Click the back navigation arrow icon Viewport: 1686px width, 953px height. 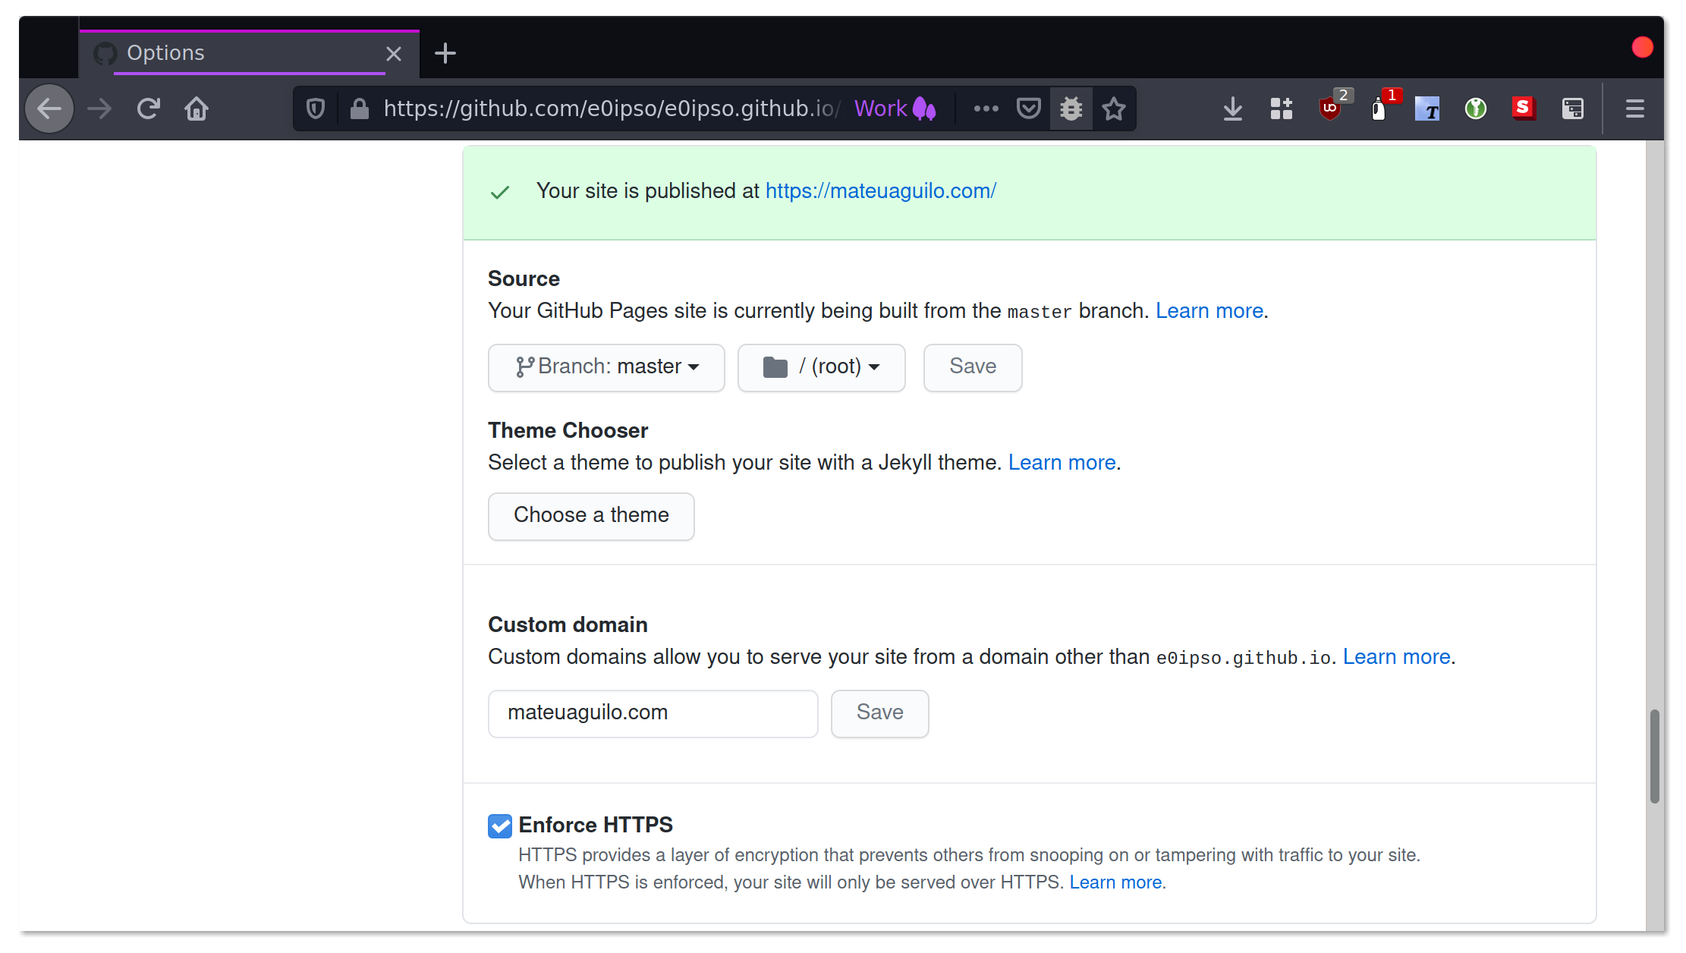pyautogui.click(x=49, y=108)
